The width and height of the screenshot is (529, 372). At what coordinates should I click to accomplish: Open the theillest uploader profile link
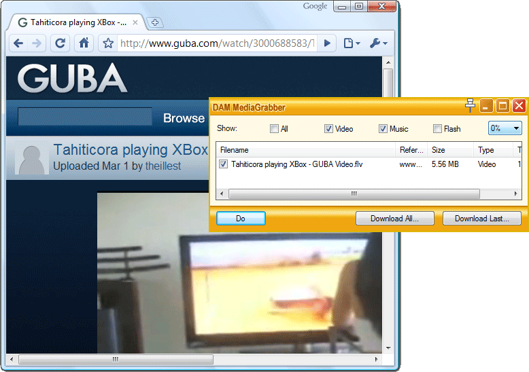[x=163, y=166]
